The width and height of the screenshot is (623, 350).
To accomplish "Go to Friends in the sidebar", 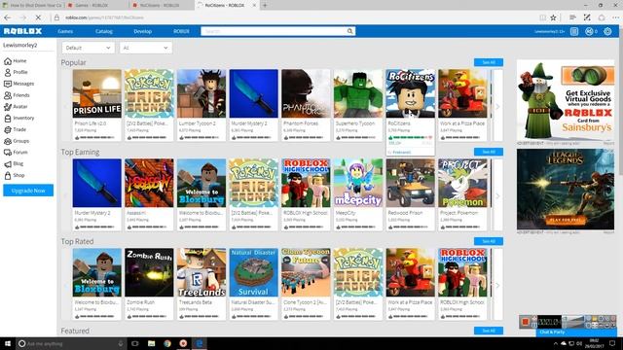I will pyautogui.click(x=17, y=95).
